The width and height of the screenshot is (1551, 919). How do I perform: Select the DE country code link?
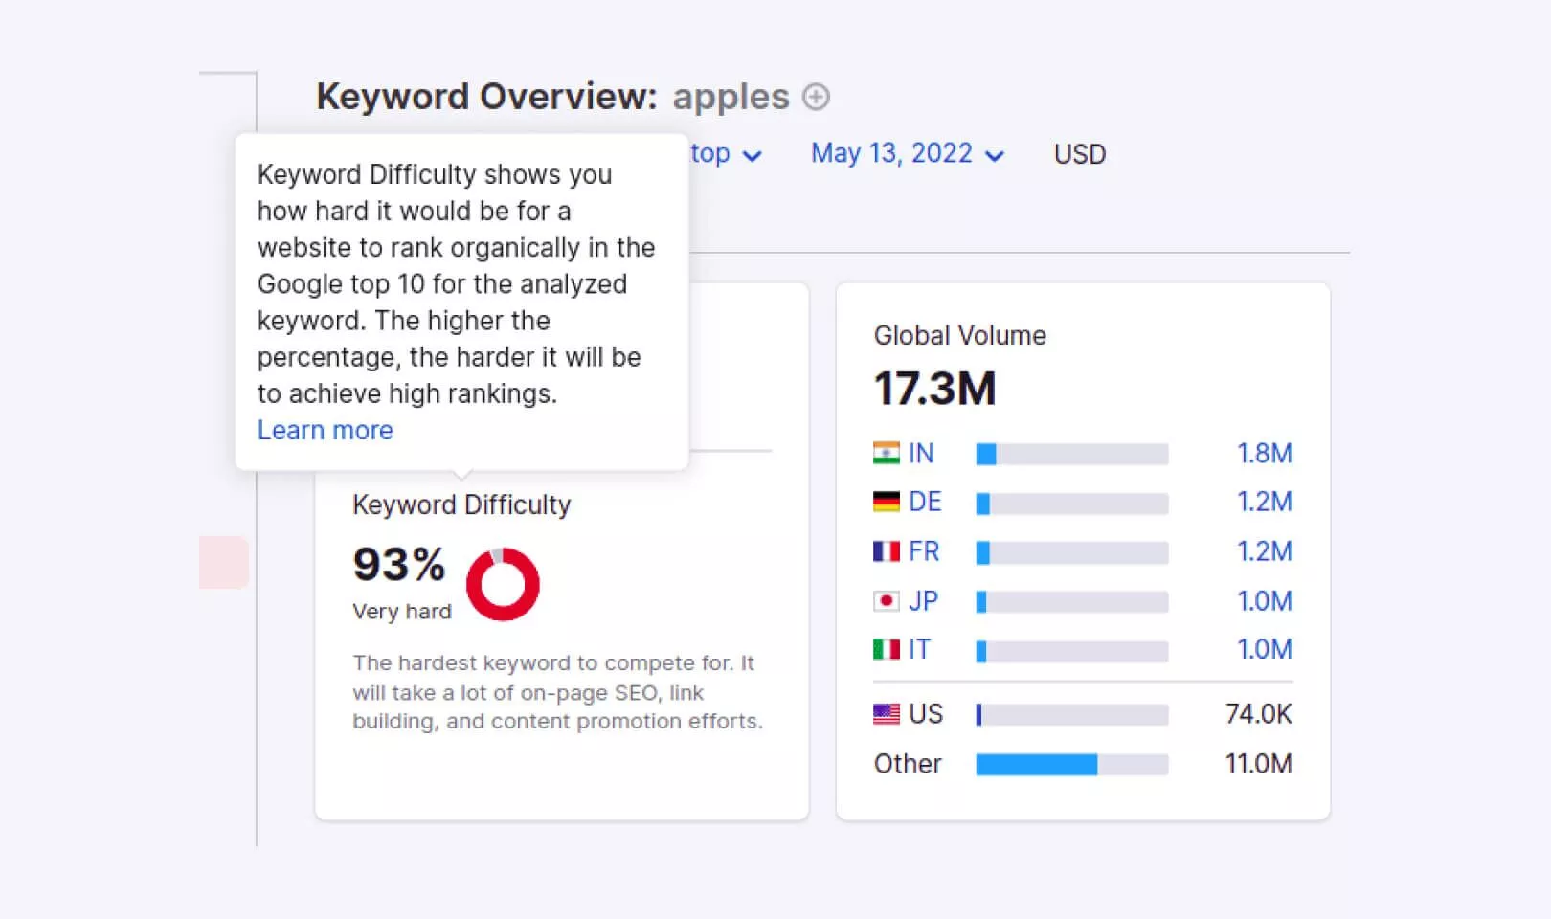click(925, 502)
